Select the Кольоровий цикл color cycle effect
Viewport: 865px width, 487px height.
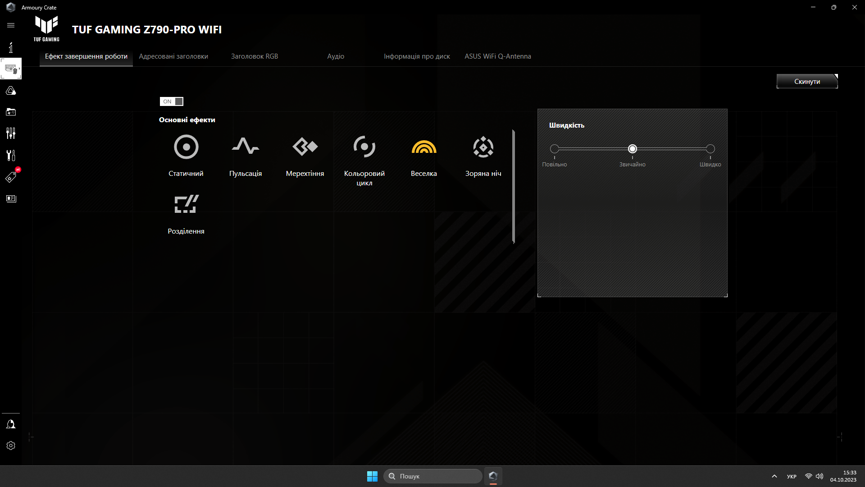click(x=364, y=147)
